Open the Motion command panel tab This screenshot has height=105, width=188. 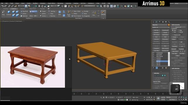163,22
